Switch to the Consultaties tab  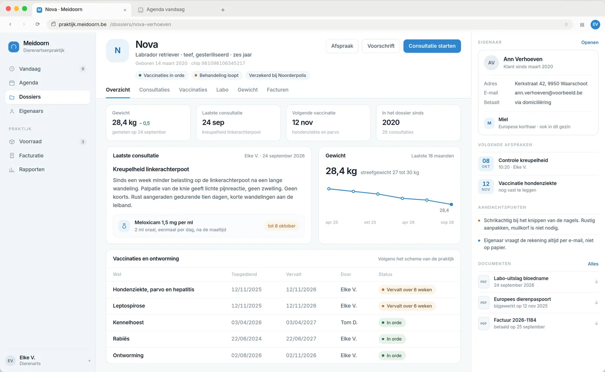(154, 90)
